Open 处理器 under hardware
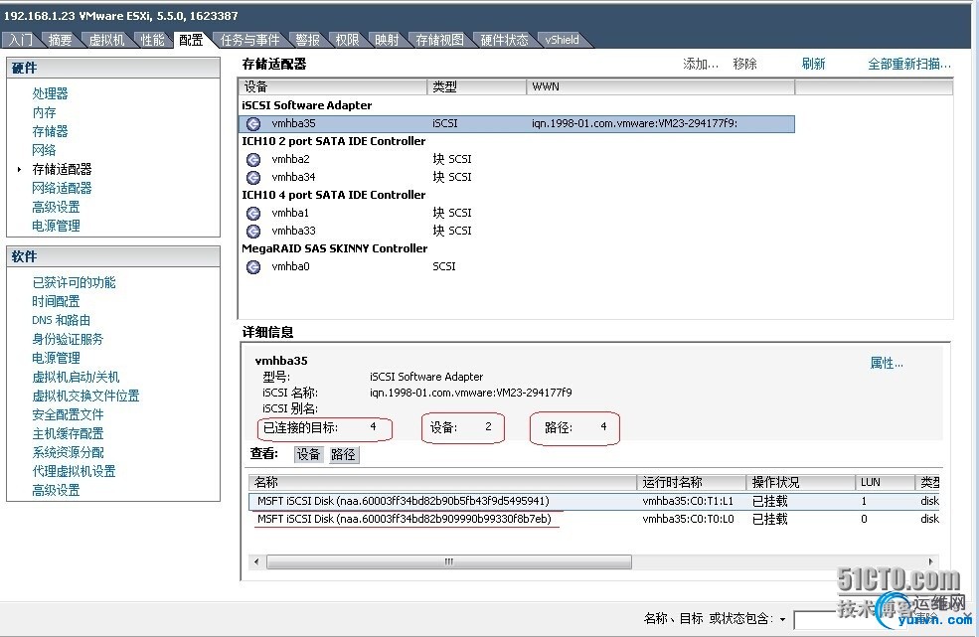This screenshot has width=979, height=637. (50, 93)
